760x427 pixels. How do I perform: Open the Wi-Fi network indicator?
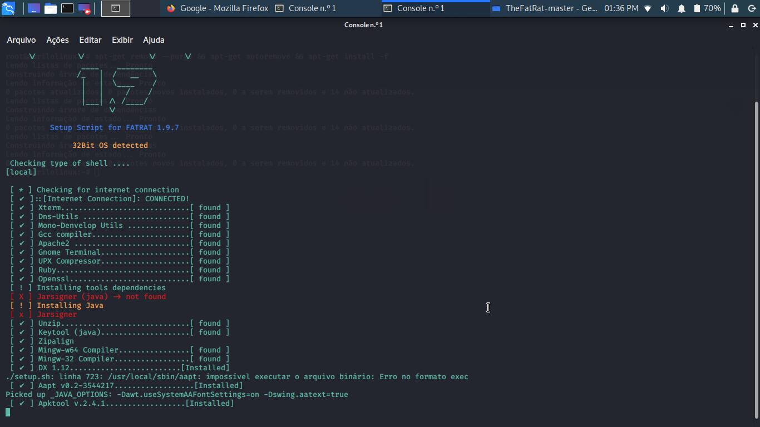[x=648, y=8]
